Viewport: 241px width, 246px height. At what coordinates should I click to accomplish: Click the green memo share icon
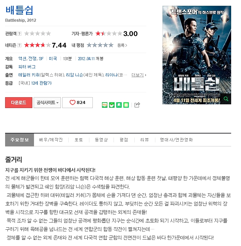point(126,105)
